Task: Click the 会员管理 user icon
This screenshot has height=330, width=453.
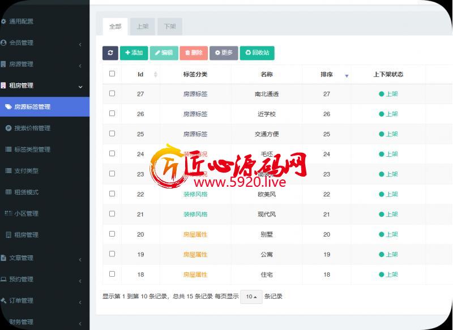Action: tap(4, 42)
